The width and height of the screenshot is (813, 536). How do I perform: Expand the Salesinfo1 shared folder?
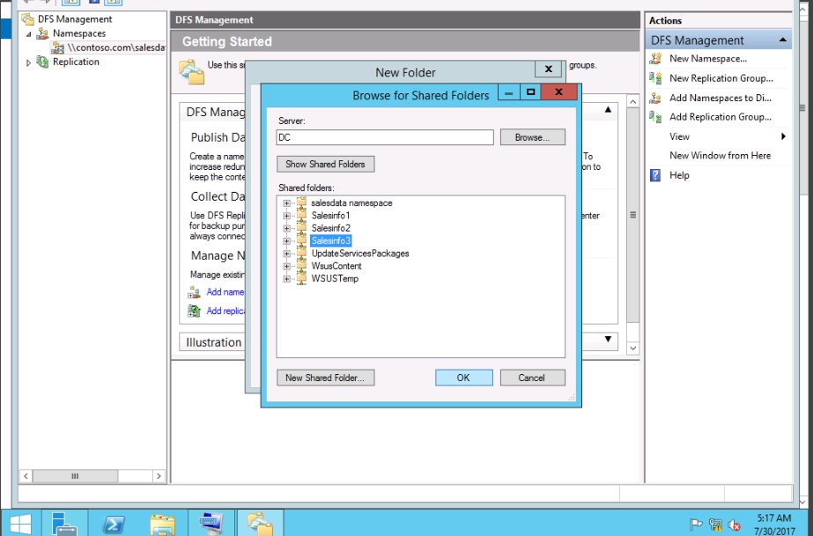click(x=286, y=216)
